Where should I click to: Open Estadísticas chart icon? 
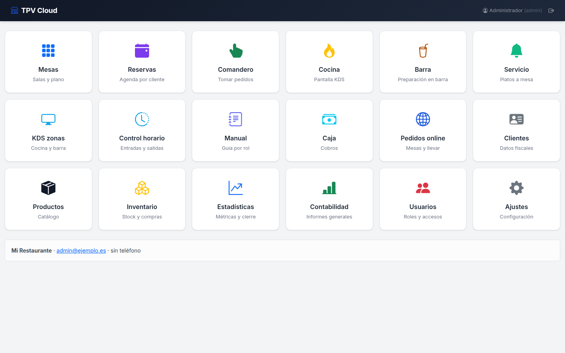pyautogui.click(x=236, y=188)
